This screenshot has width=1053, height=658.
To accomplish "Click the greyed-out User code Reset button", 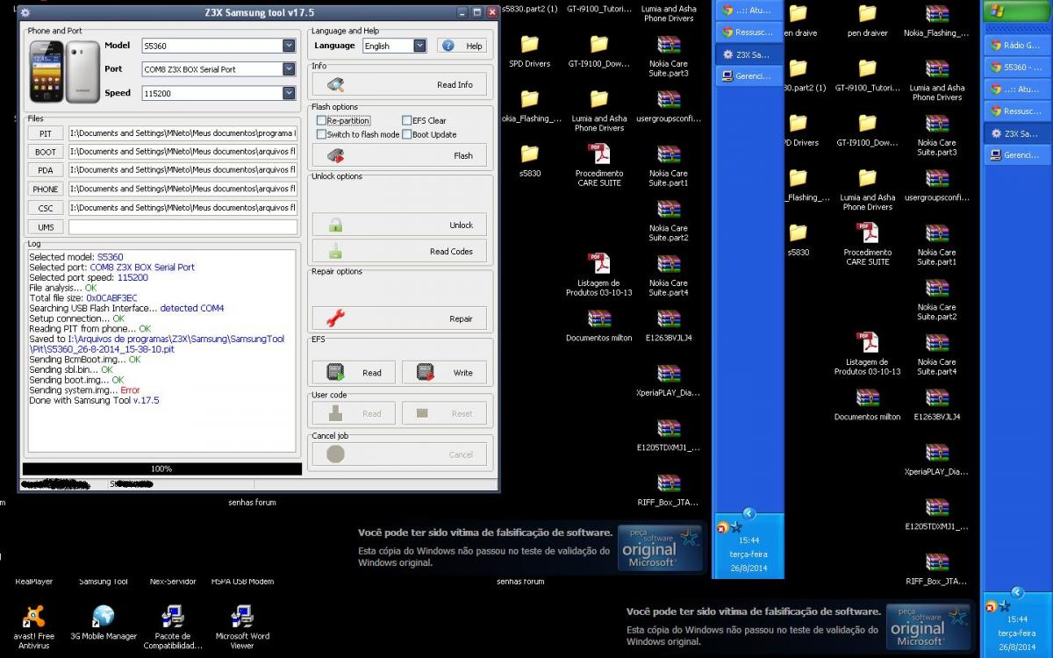I will click(444, 414).
